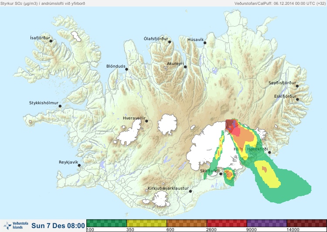Click the 'Hveravellir' place label
This screenshot has width=327, height=232.
point(134,118)
